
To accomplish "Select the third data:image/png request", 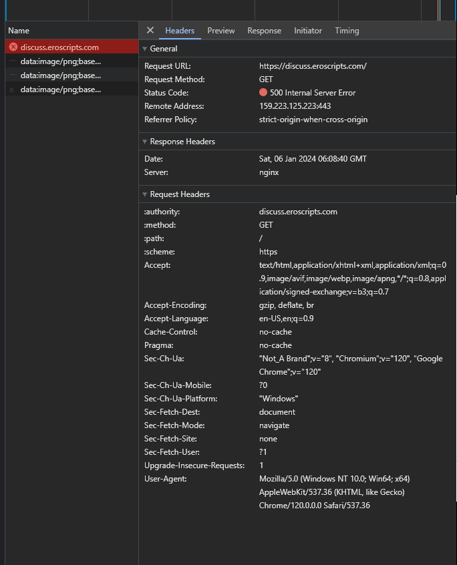I will [x=71, y=89].
